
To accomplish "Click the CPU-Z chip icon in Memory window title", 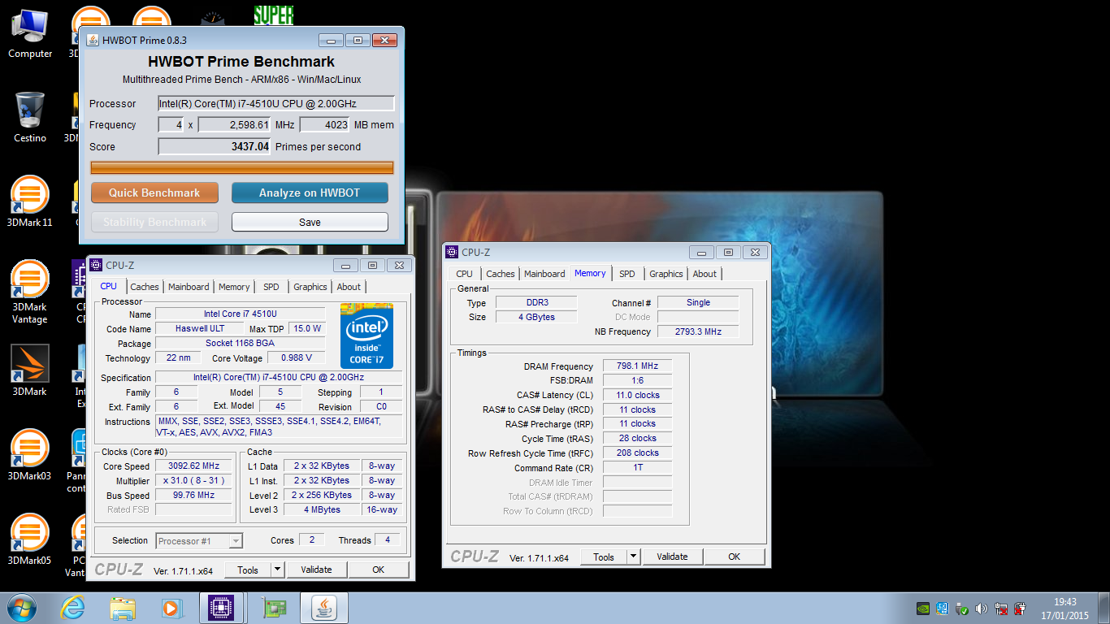I will click(x=453, y=253).
